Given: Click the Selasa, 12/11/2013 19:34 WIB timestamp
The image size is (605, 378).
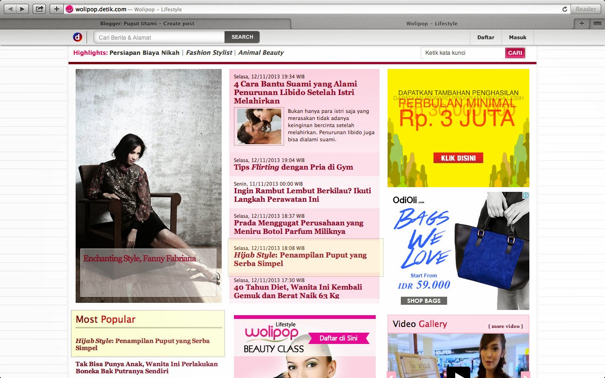Looking at the screenshot, I should tap(269, 77).
